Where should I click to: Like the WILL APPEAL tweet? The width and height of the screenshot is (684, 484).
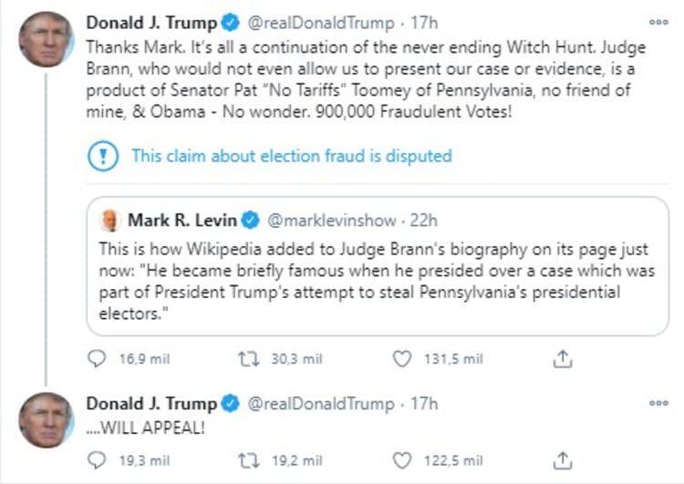coord(402,459)
